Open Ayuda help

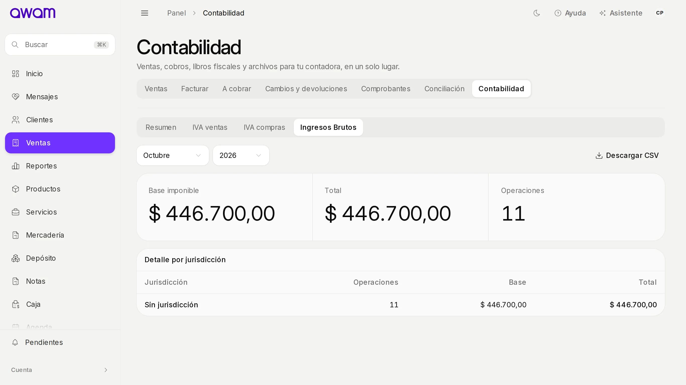click(570, 13)
